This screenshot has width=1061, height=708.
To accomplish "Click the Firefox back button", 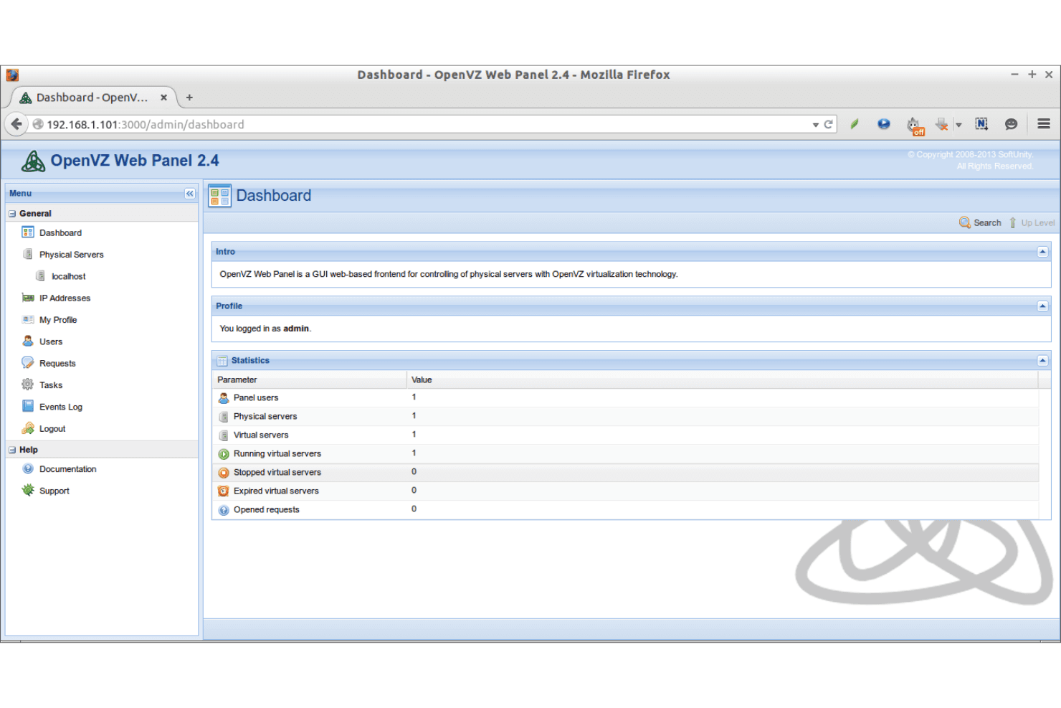I will (x=16, y=124).
